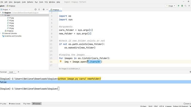
Task: Open the Help menu
Action: click(58, 2)
